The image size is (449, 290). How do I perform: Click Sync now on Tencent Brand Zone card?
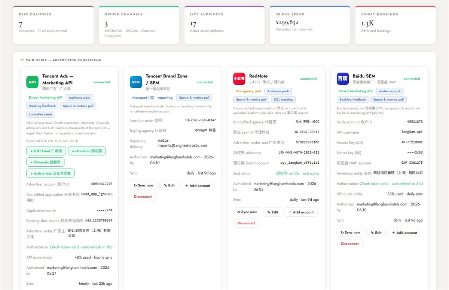click(x=144, y=185)
